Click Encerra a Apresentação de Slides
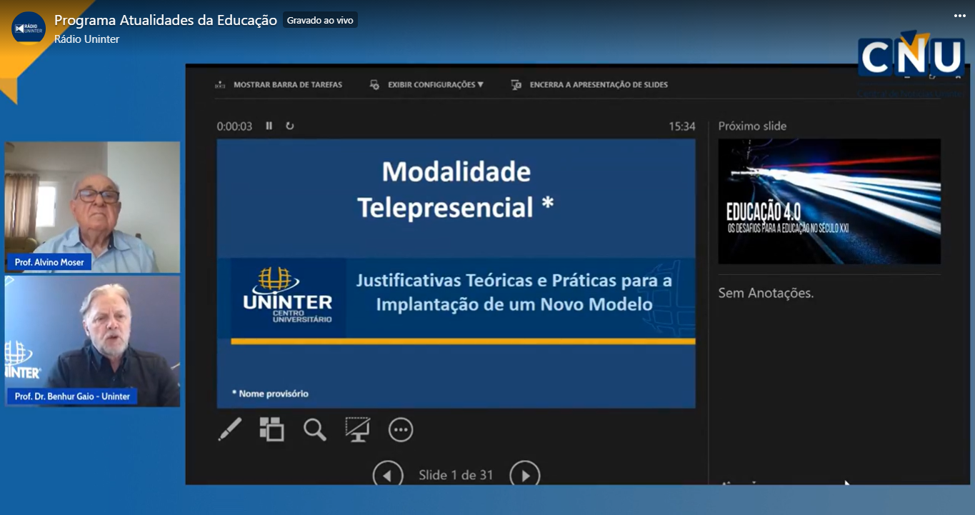975x515 pixels. [590, 84]
